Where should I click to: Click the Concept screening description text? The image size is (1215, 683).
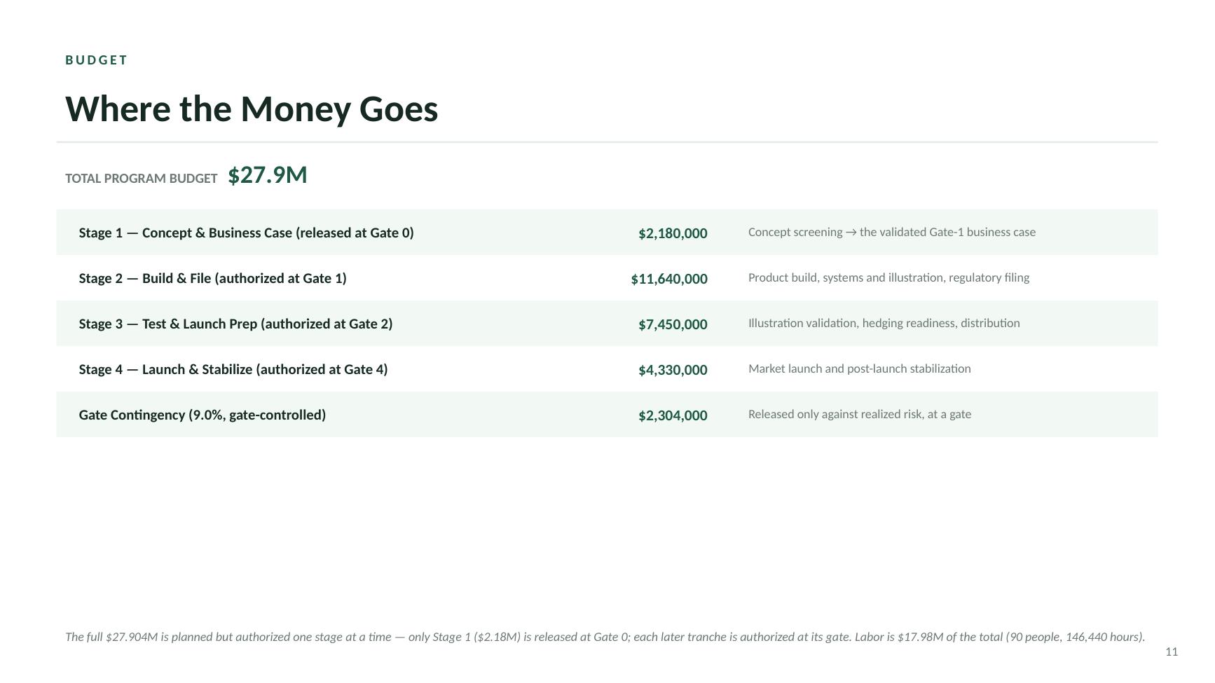pos(892,232)
